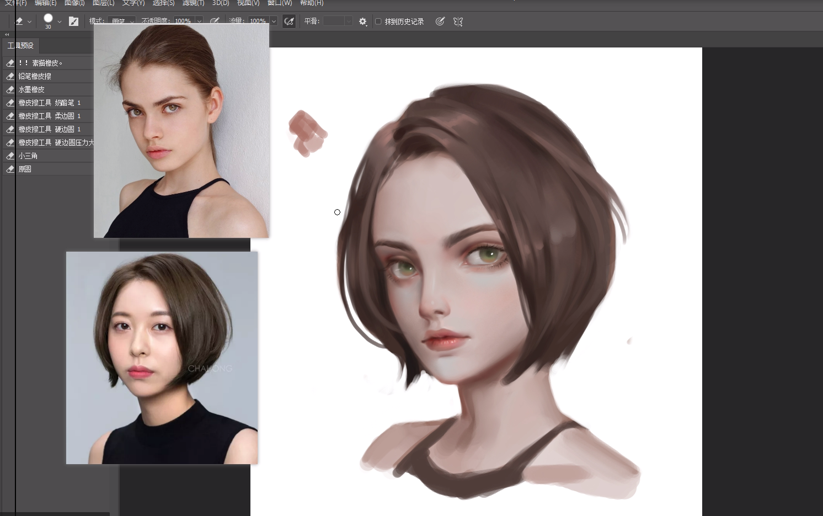Click eraser icon of 水墨橡皮 preset

click(10, 89)
